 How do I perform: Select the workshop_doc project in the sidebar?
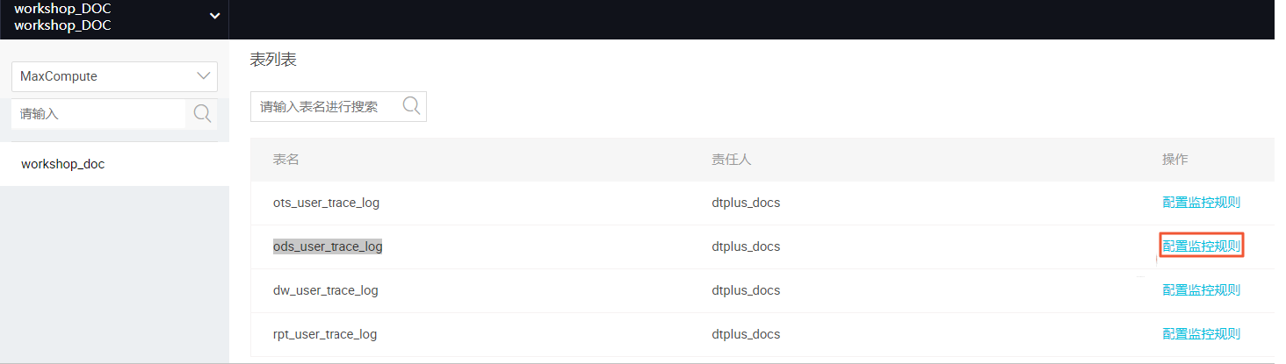tap(114, 164)
